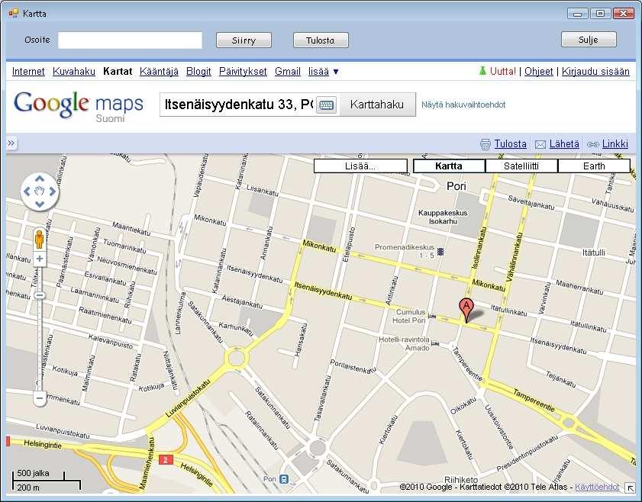Open the Blogit link
Viewport: 642px width, 502px height.
[198, 71]
